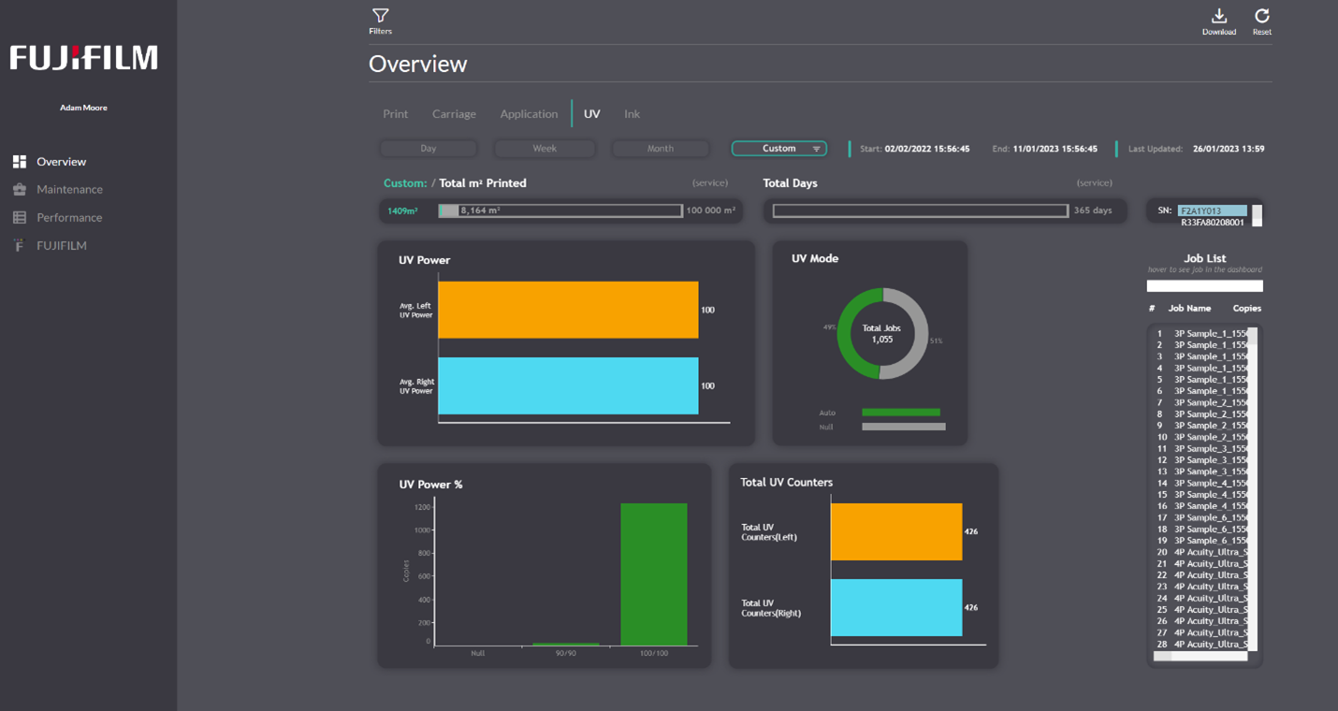
Task: Click the Download icon
Action: (x=1219, y=21)
